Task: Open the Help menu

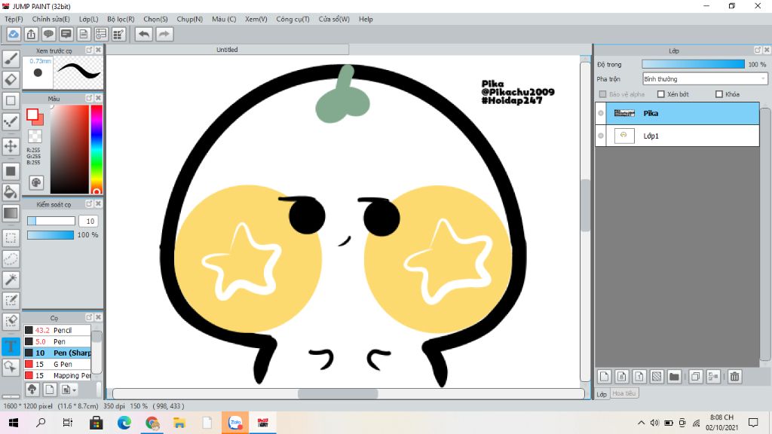Action: 366,19
